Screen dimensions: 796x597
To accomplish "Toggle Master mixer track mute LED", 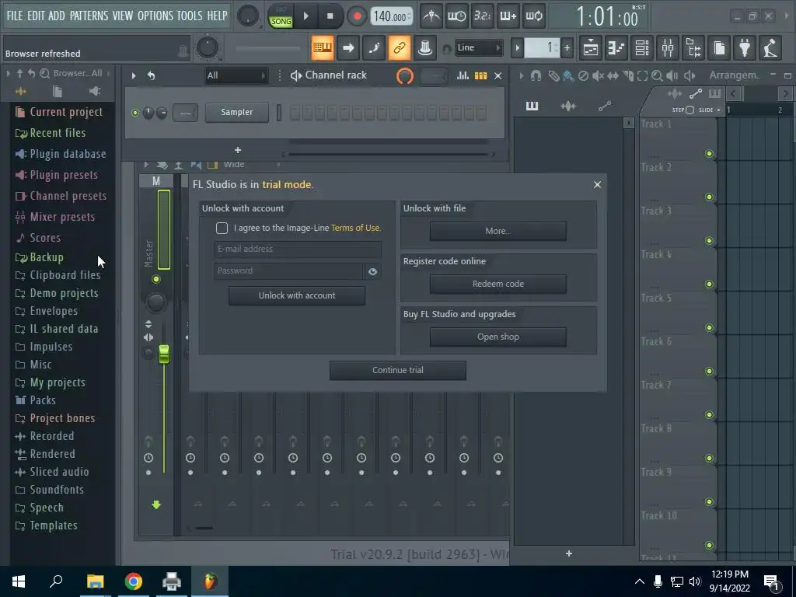I will [x=155, y=279].
